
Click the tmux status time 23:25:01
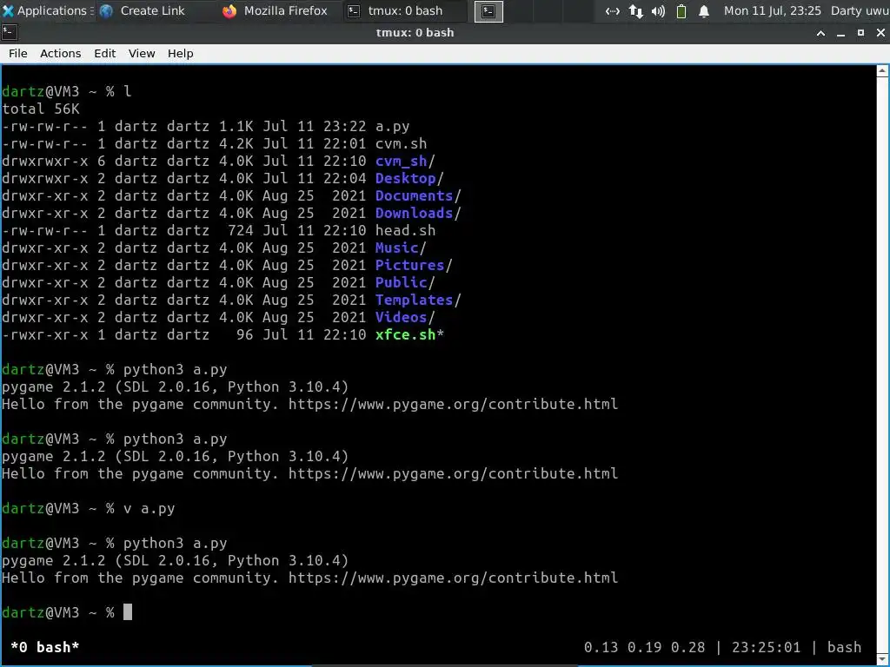pos(766,647)
